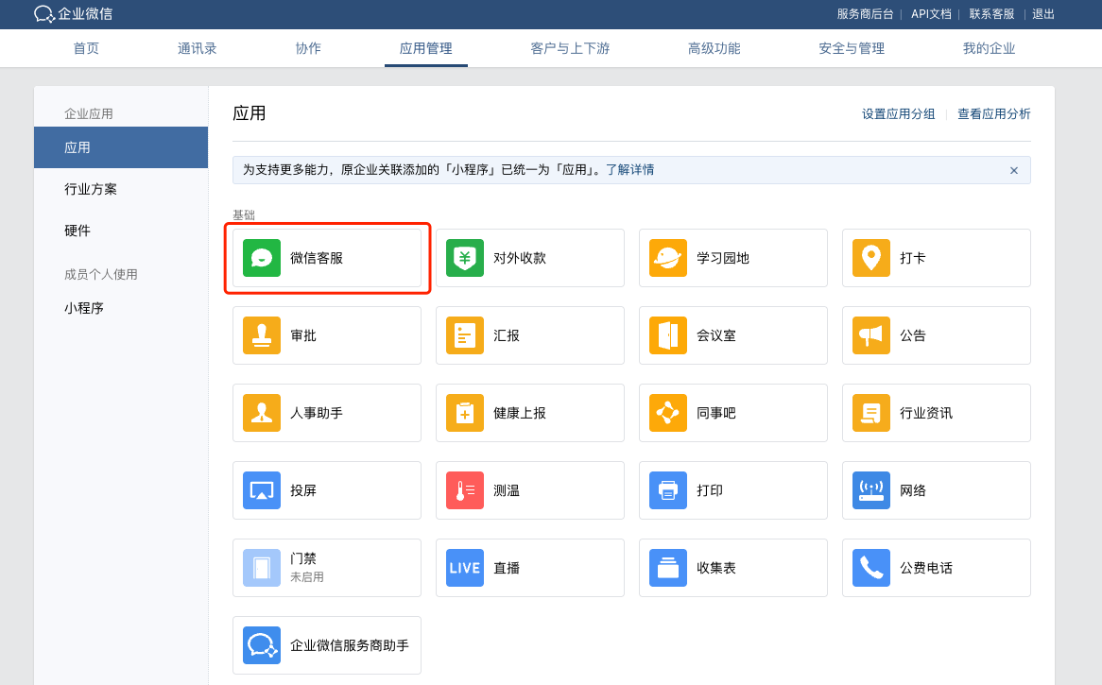Click the 查看应用分析 link
The image size is (1102, 685).
pyautogui.click(x=993, y=113)
